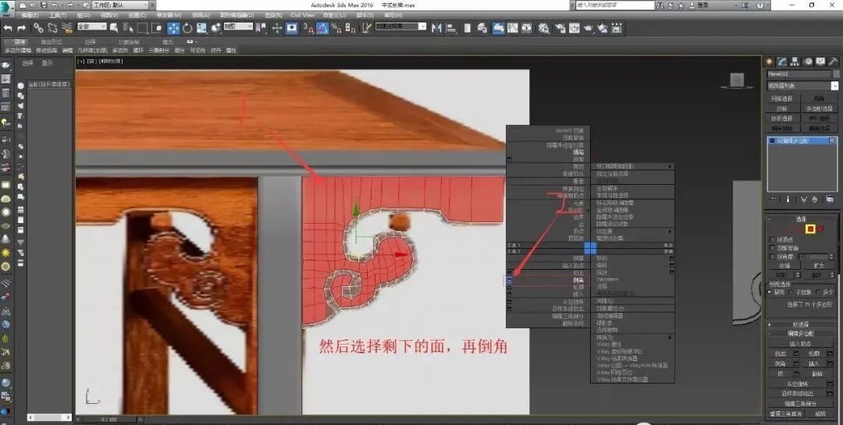Activate the Select and Rotate tool
The image size is (843, 425).
(x=187, y=28)
